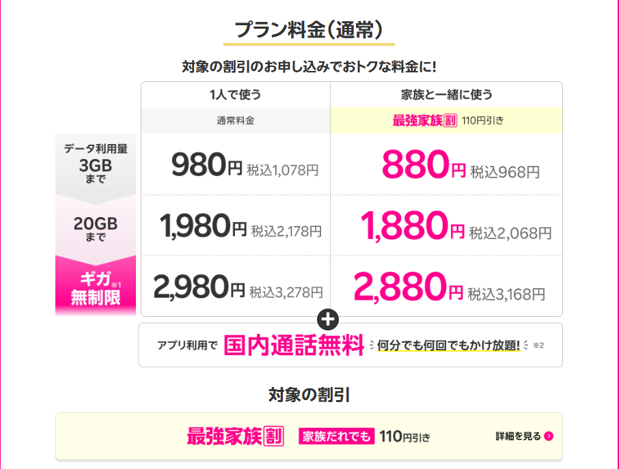This screenshot has width=619, height=469.
Task: Select the 家族と一緒に使う column header
Action: point(446,95)
